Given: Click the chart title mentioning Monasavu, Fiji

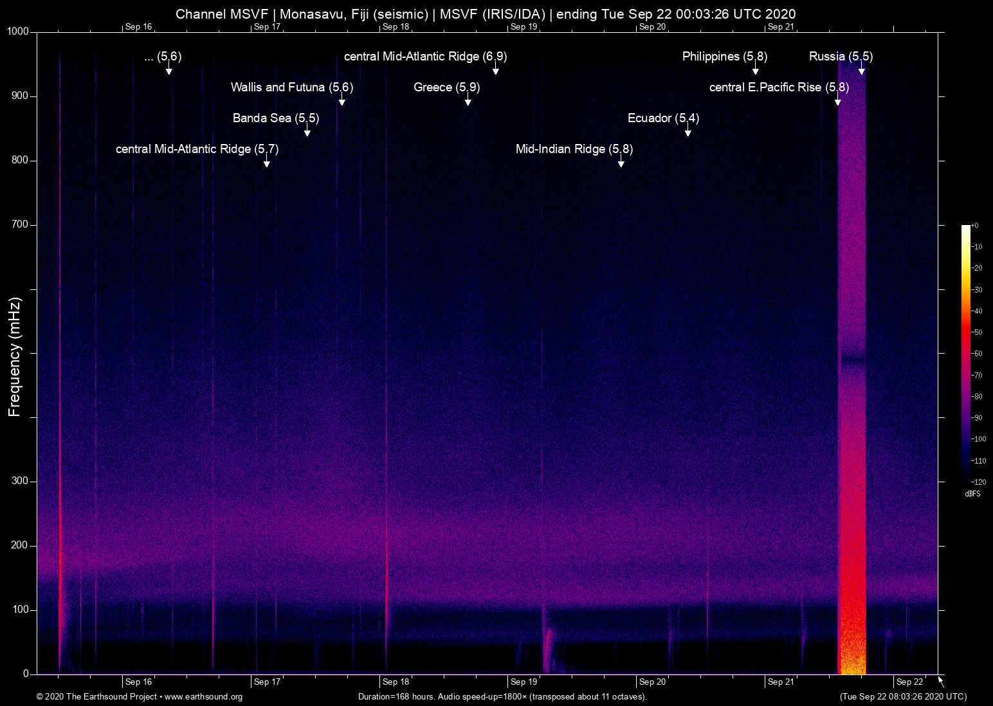Looking at the screenshot, I should (x=486, y=14).
